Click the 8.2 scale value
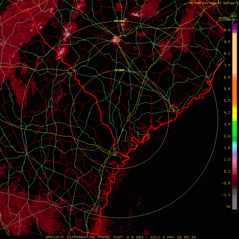The width and height of the screenshot is (239, 239). [x=227, y=53]
